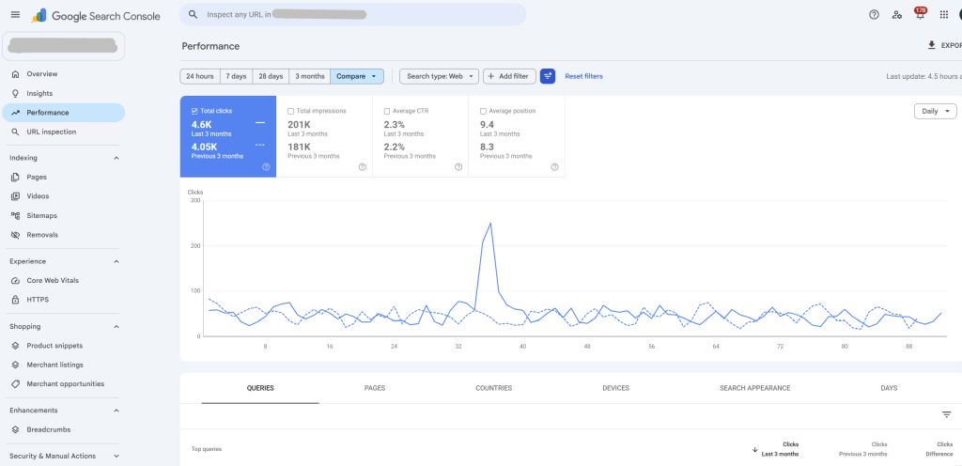Click the Videos icon in sidebar
The image size is (962, 466).
pos(15,196)
